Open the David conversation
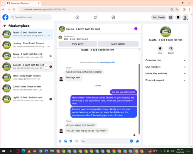This screenshot has height=154, width=193. 27,88
